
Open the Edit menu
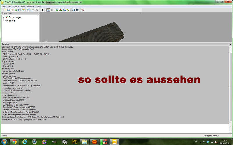click(x=9, y=6)
